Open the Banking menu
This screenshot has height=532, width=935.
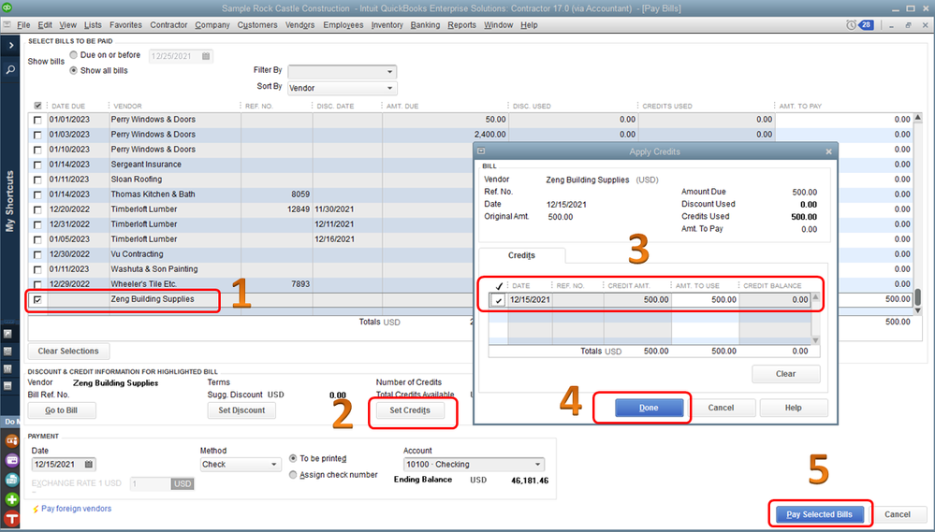pos(425,25)
